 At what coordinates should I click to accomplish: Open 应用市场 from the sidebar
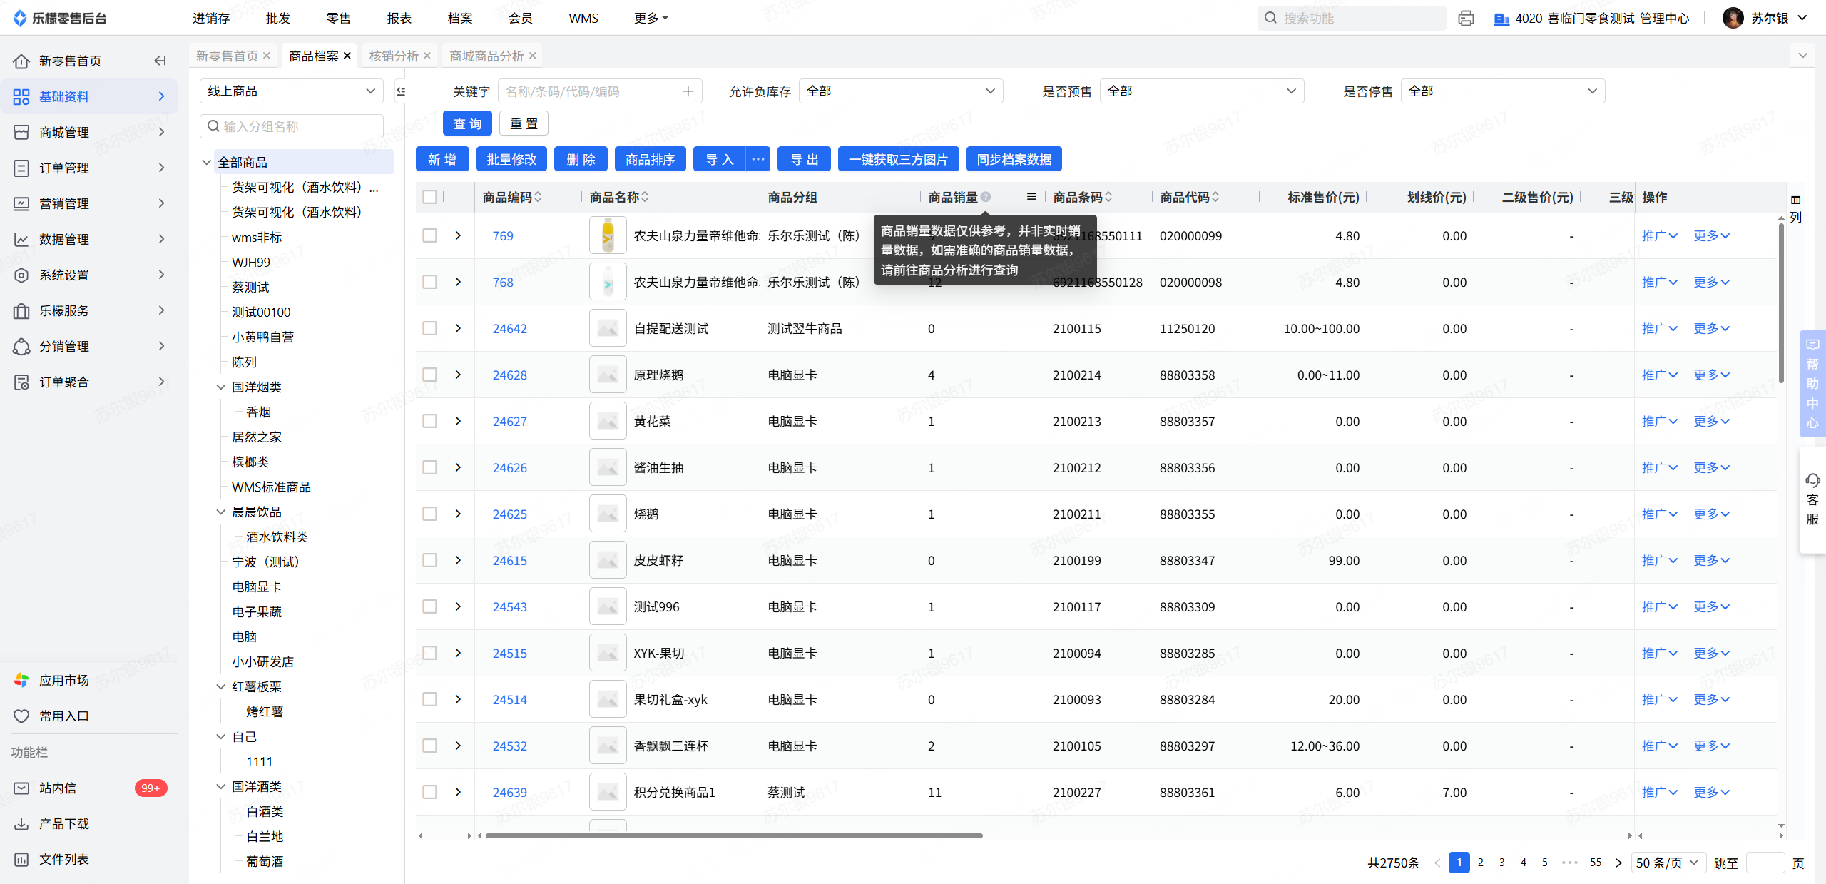[x=64, y=680]
